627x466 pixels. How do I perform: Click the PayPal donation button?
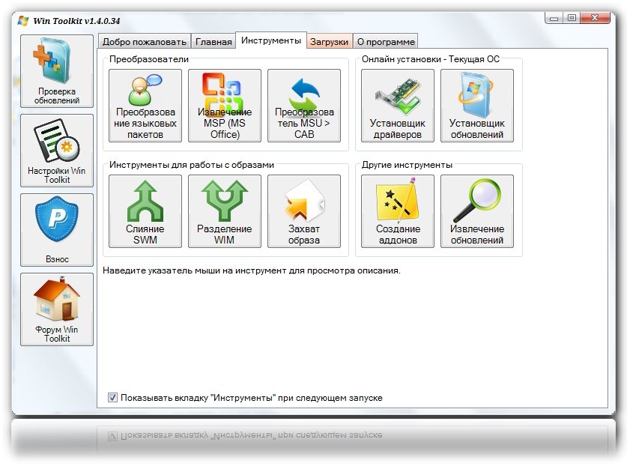(x=57, y=230)
